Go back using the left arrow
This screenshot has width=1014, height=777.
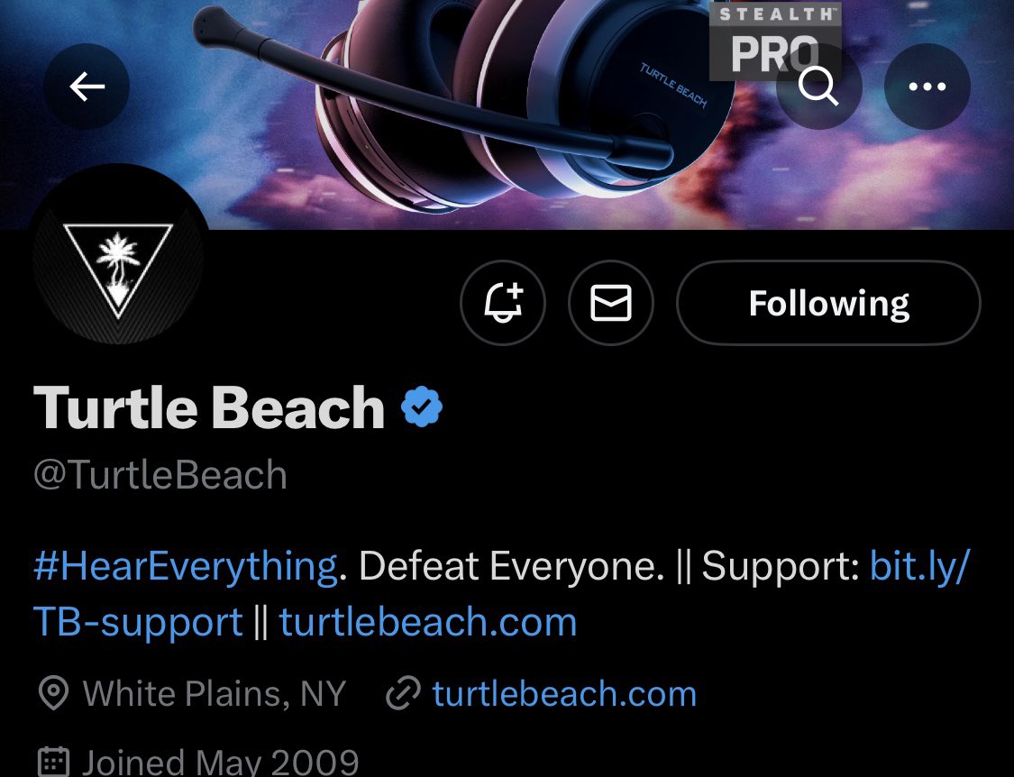87,87
